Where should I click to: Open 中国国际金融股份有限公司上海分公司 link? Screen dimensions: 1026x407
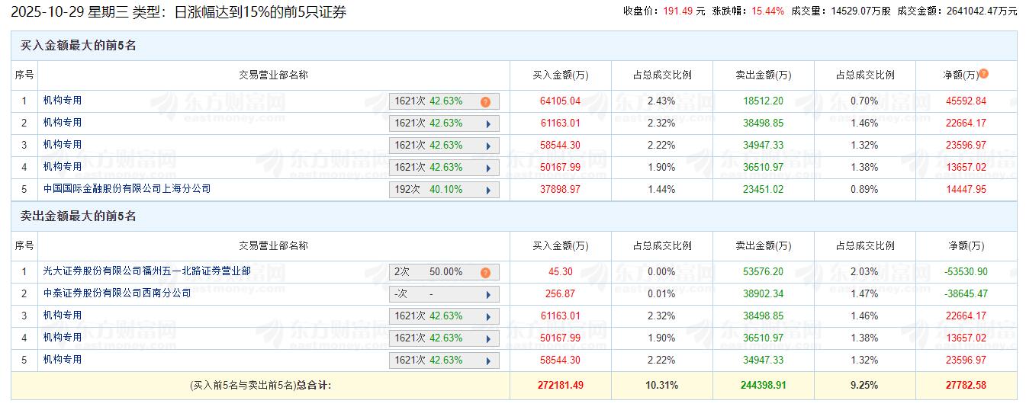[127, 188]
